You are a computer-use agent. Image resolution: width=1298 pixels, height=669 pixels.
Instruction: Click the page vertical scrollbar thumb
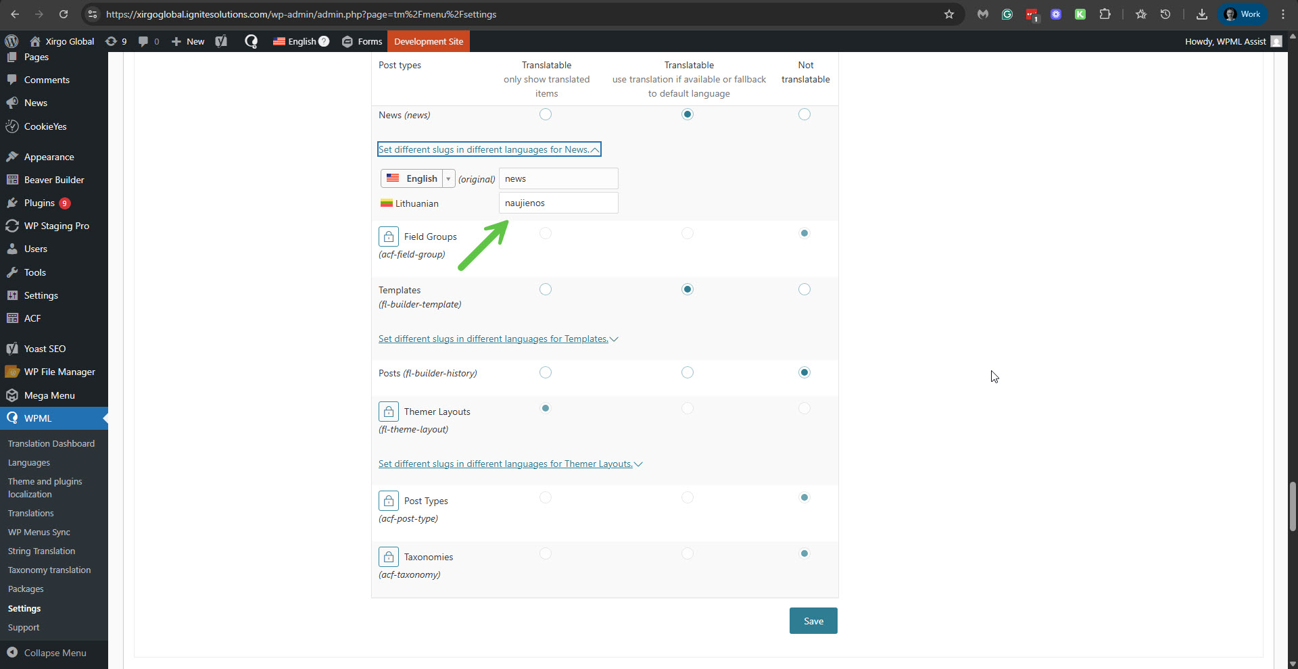coord(1292,507)
